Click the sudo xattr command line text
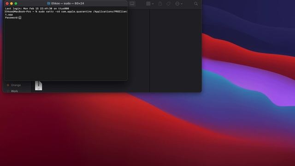This screenshot has width=295, height=166. (66, 13)
